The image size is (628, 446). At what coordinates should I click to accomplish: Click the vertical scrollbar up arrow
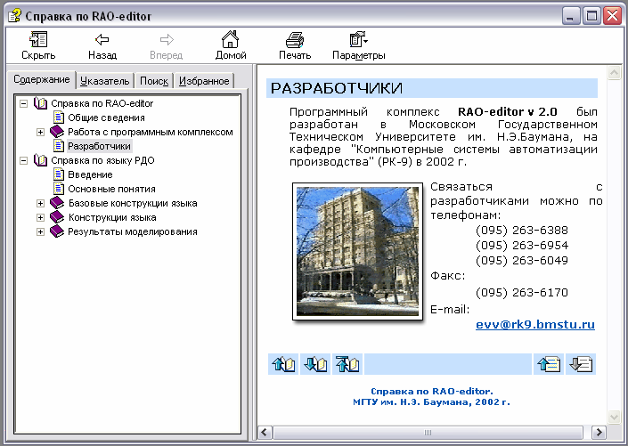614,72
